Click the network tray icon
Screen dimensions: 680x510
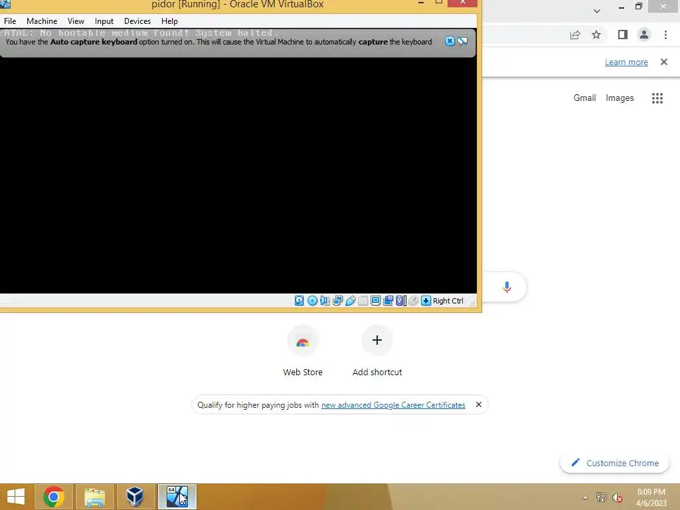[x=601, y=497]
